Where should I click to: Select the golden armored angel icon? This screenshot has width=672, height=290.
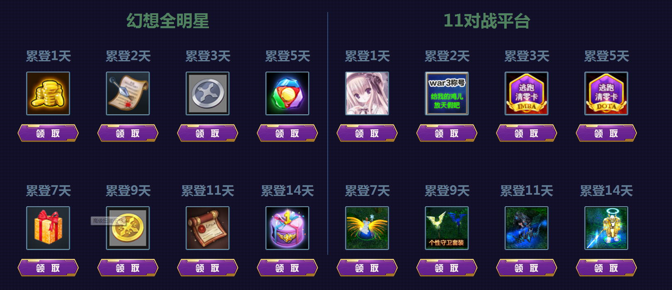click(606, 228)
